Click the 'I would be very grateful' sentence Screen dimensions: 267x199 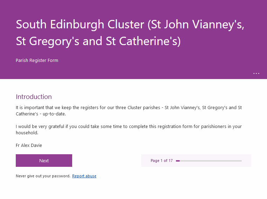pos(129,127)
